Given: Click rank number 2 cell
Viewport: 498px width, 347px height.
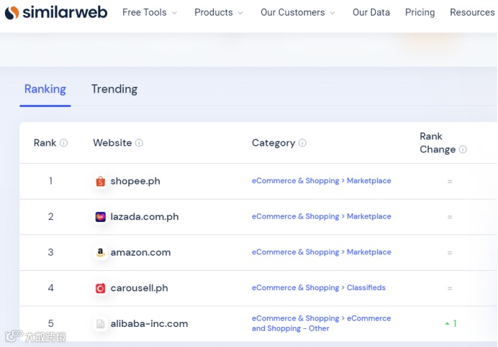Looking at the screenshot, I should point(50,217).
